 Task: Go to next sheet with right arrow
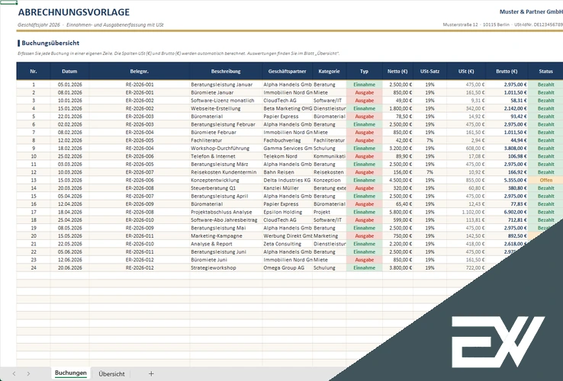(28, 373)
